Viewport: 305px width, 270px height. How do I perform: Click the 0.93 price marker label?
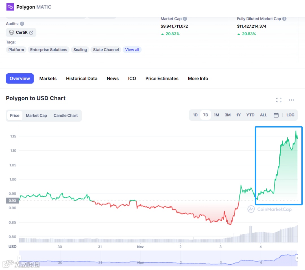coord(12,201)
